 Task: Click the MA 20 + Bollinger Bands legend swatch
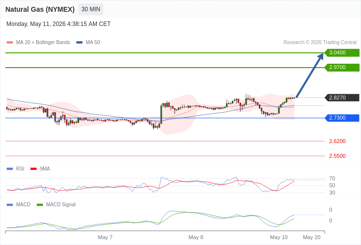(10, 43)
